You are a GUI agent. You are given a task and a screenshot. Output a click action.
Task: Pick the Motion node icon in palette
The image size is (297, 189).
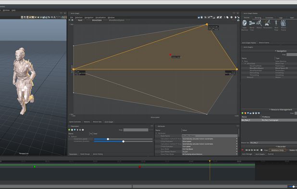click(259, 23)
